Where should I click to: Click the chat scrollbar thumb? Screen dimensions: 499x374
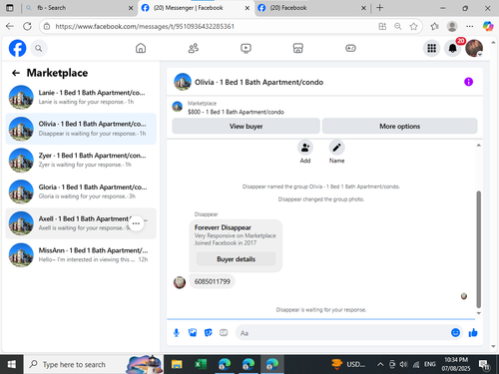pos(479,249)
